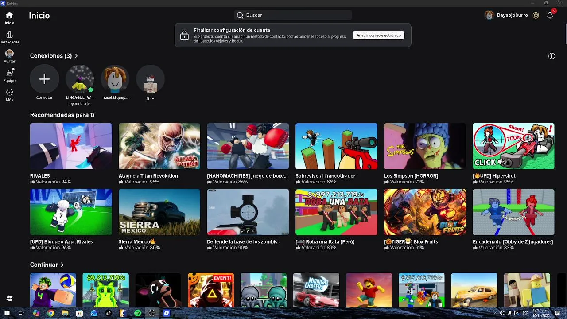Open the EVENT! tile in Continuar
The width and height of the screenshot is (567, 319).
[211, 290]
